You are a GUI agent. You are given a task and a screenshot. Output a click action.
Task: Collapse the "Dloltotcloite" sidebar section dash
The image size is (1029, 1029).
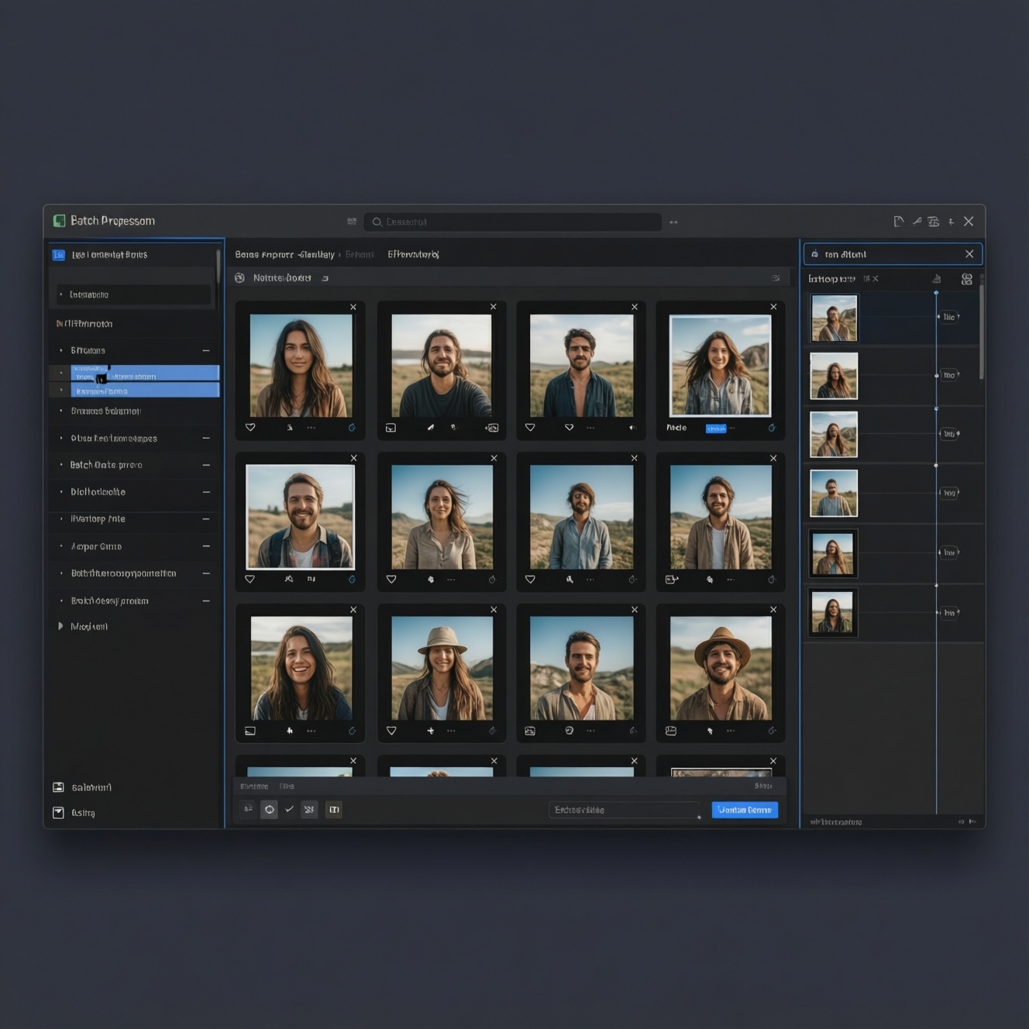[x=206, y=492]
